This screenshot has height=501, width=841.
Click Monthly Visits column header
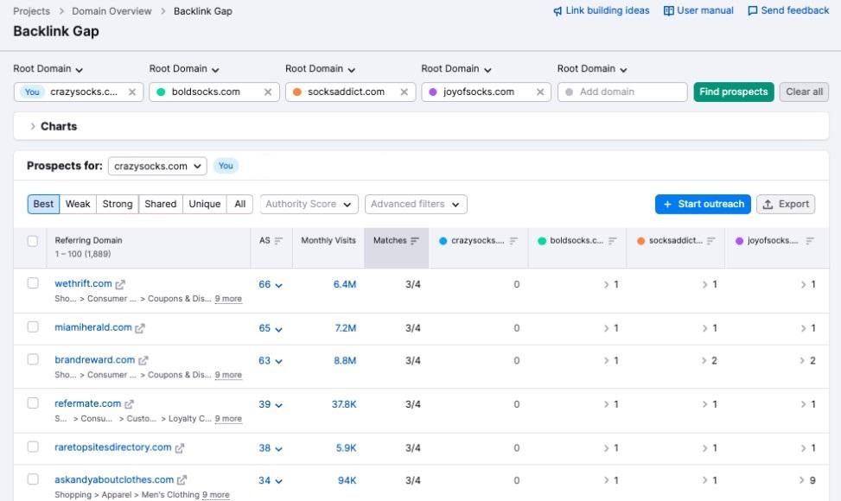[328, 241]
